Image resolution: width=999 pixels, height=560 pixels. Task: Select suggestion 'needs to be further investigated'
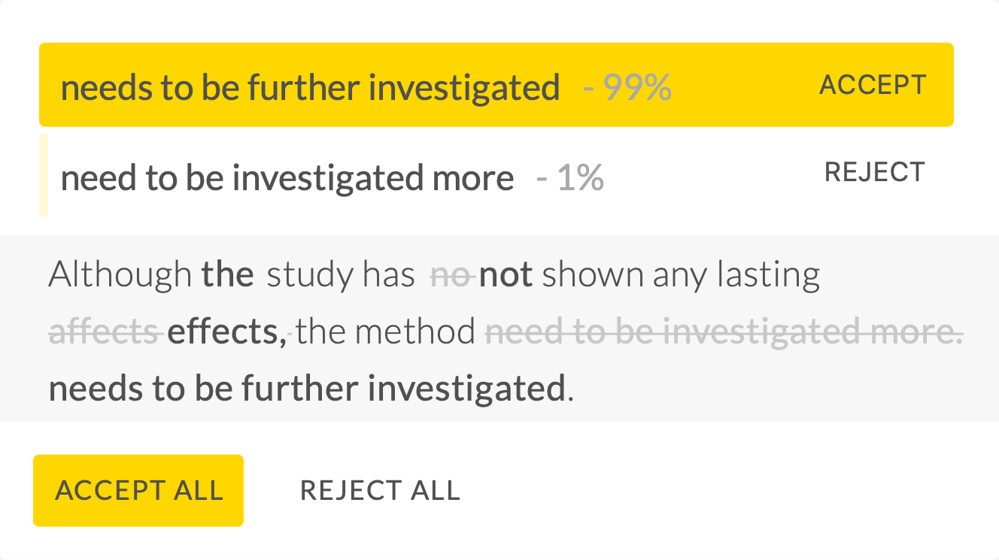point(310,88)
